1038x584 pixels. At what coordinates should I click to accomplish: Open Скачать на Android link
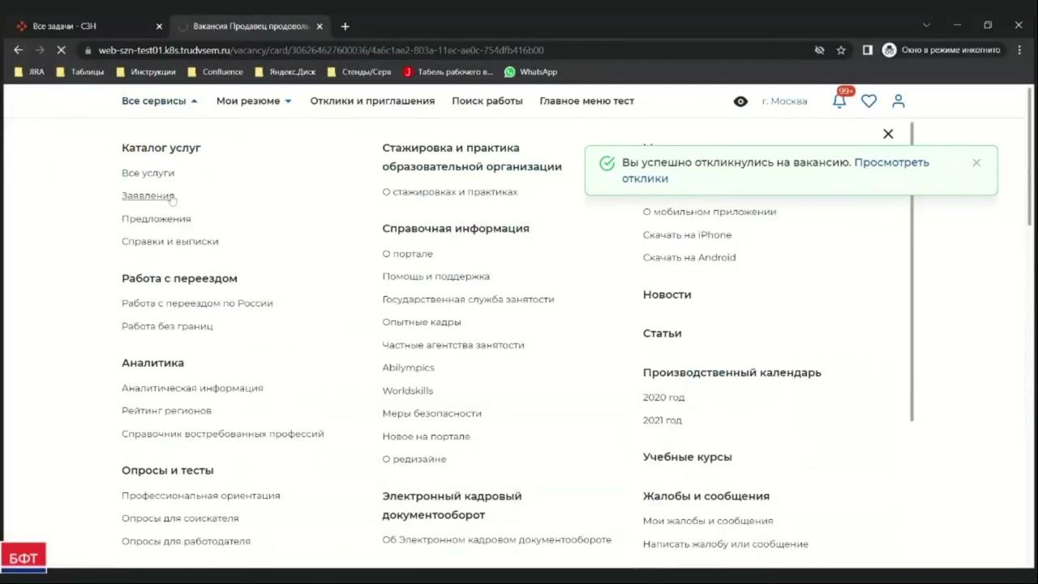pos(689,257)
